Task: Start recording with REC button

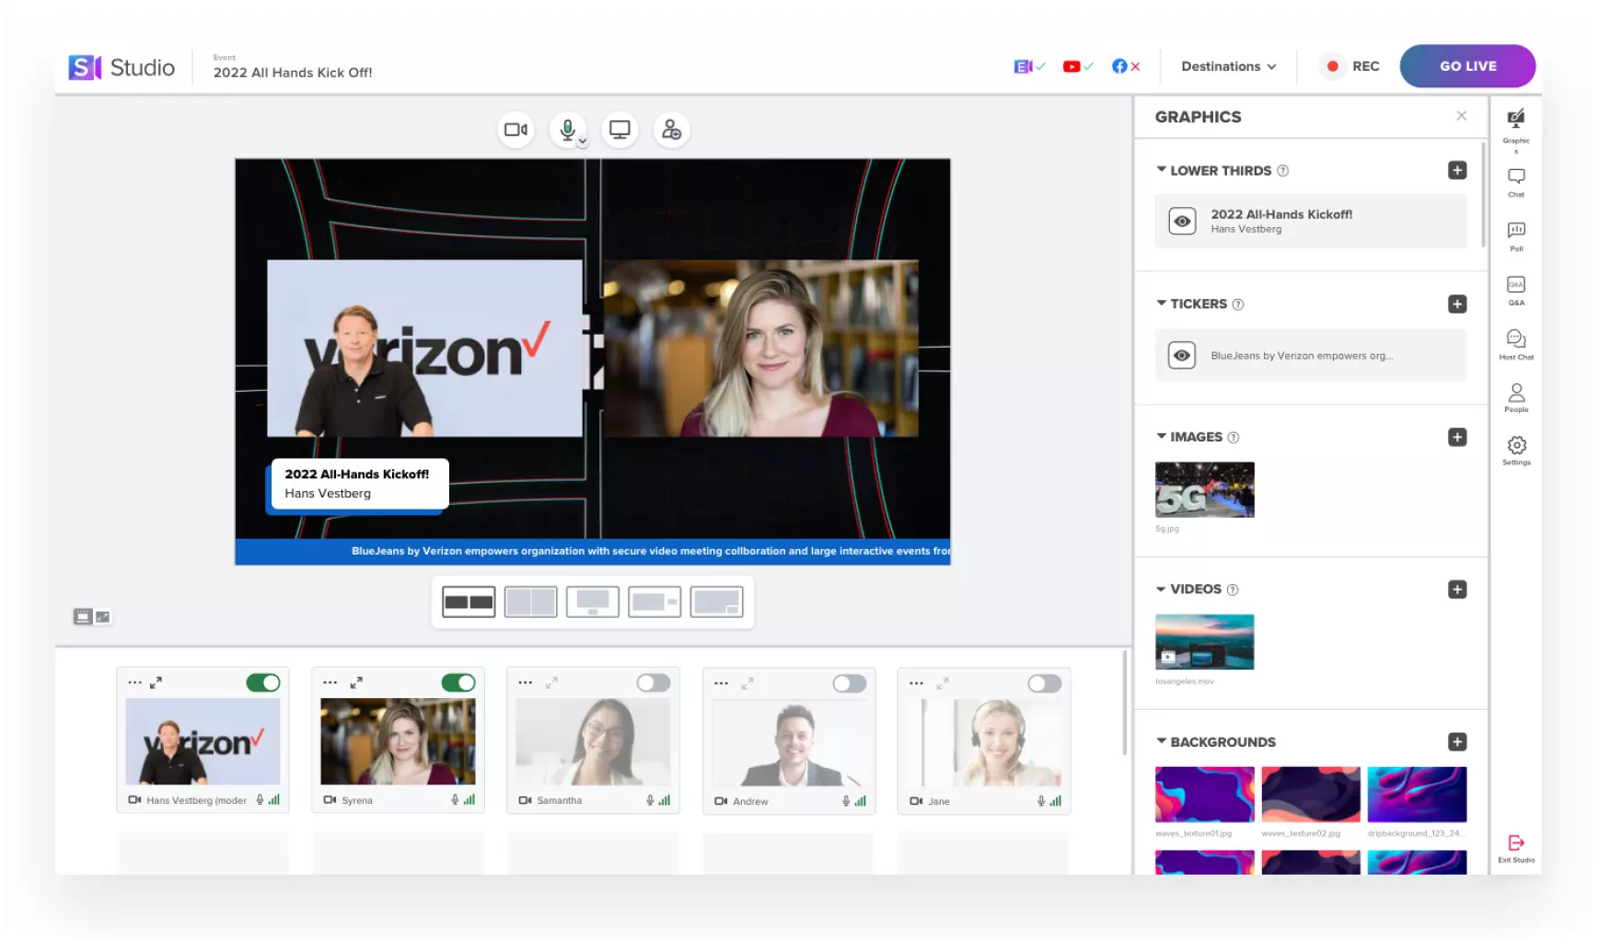Action: [1349, 66]
